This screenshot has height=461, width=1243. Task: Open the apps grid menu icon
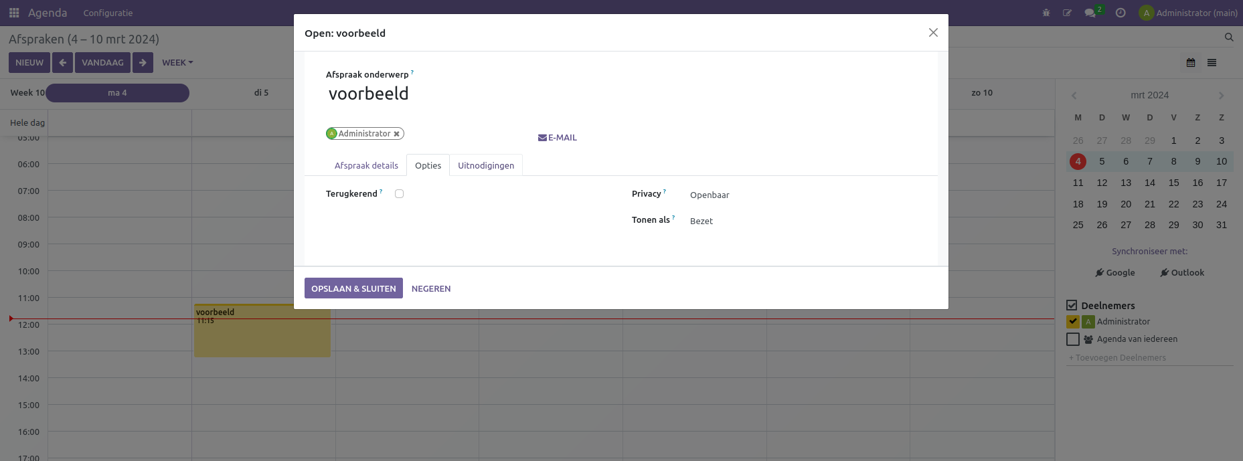[x=14, y=13]
